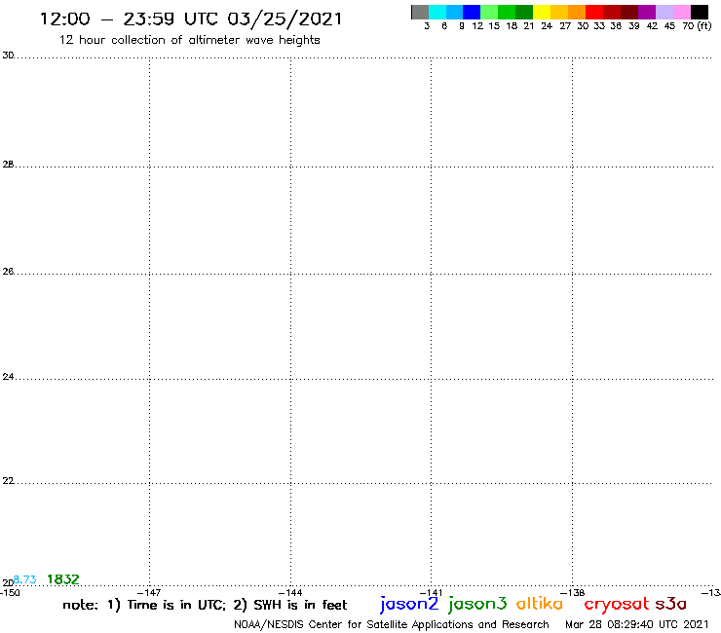
Task: Click the light green swatch in the color scale
Action: (489, 12)
